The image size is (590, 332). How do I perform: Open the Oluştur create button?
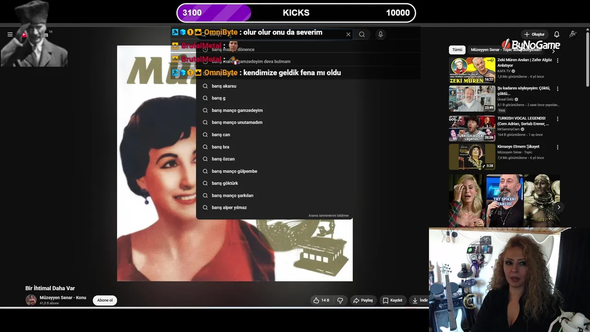[534, 35]
